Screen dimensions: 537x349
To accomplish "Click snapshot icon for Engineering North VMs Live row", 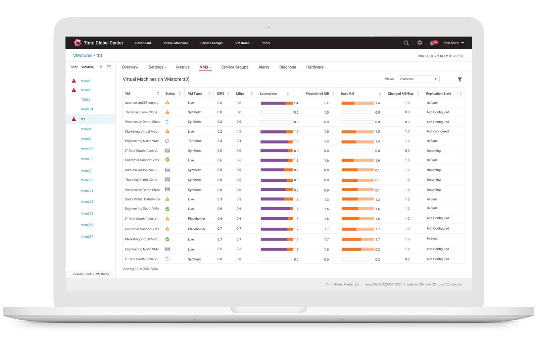I will [x=167, y=249].
